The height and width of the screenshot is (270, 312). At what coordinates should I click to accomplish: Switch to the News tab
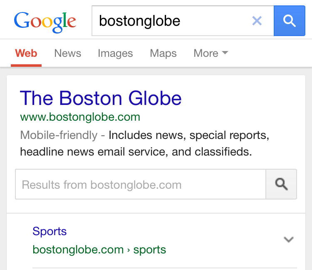coord(67,54)
